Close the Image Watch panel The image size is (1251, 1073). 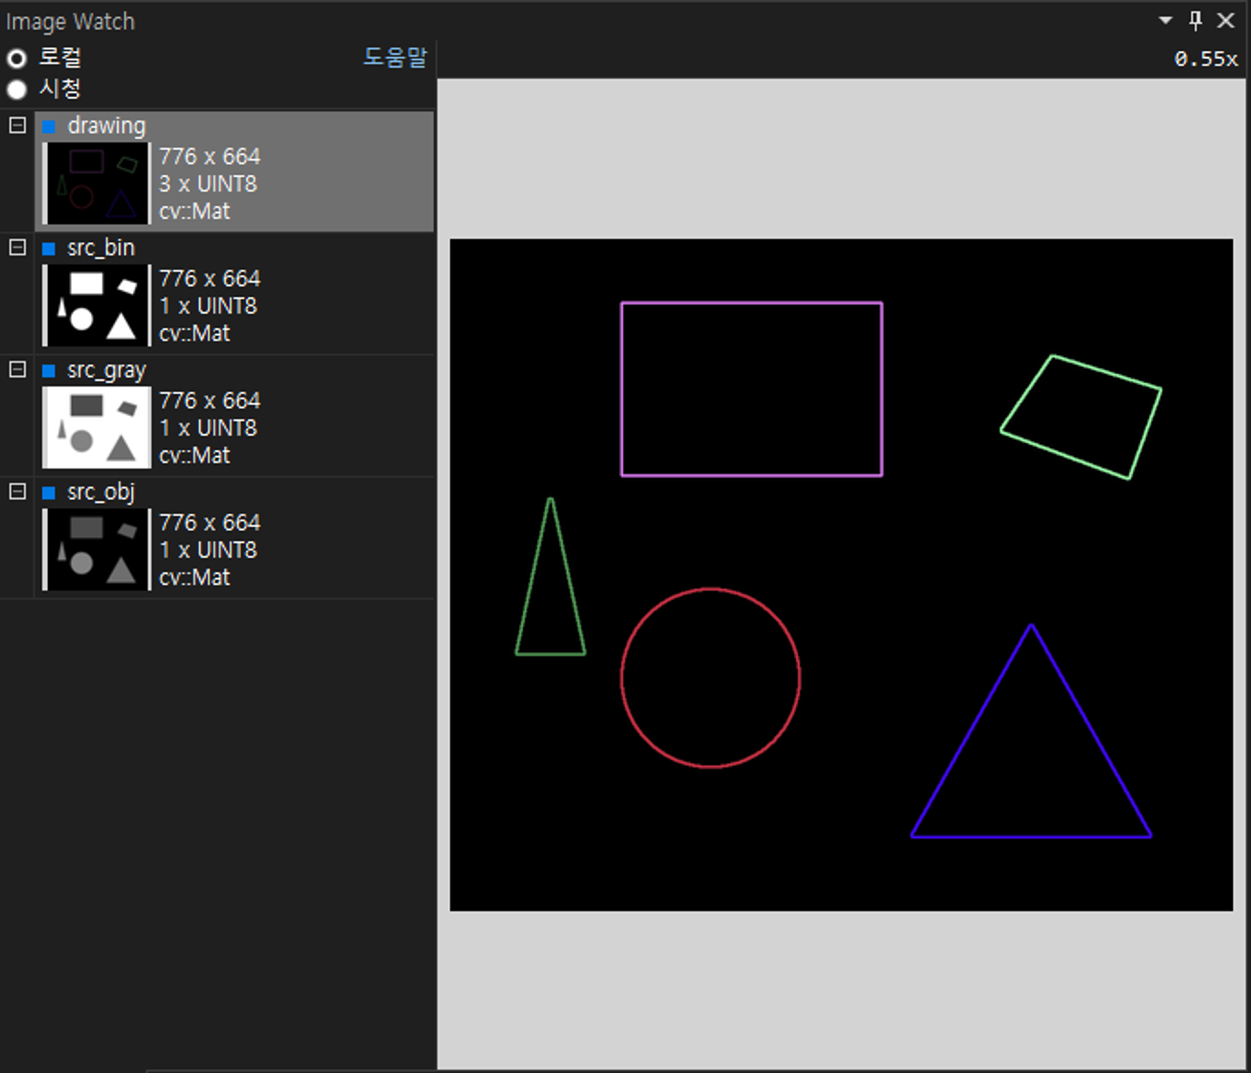point(1226,20)
